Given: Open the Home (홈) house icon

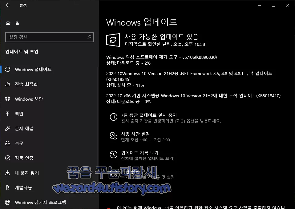Looking at the screenshot, I should (x=8, y=22).
